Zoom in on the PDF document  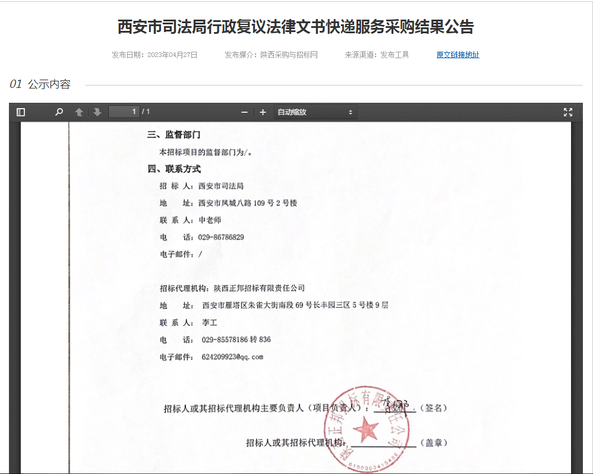[x=263, y=112]
